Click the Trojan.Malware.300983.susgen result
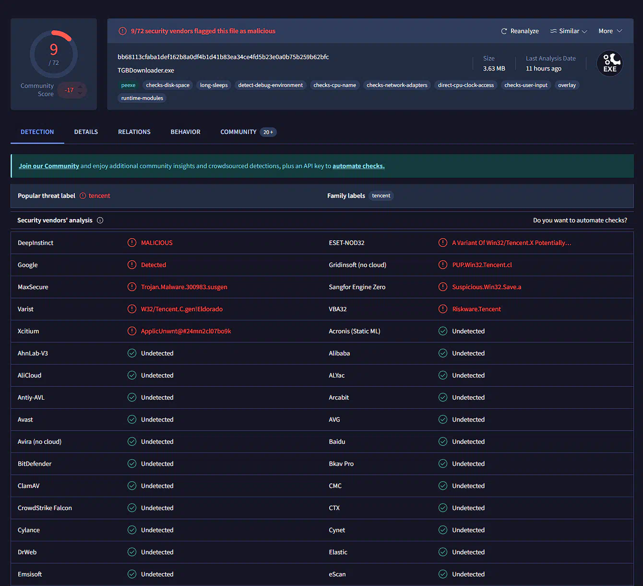This screenshot has height=586, width=643. pyautogui.click(x=184, y=287)
